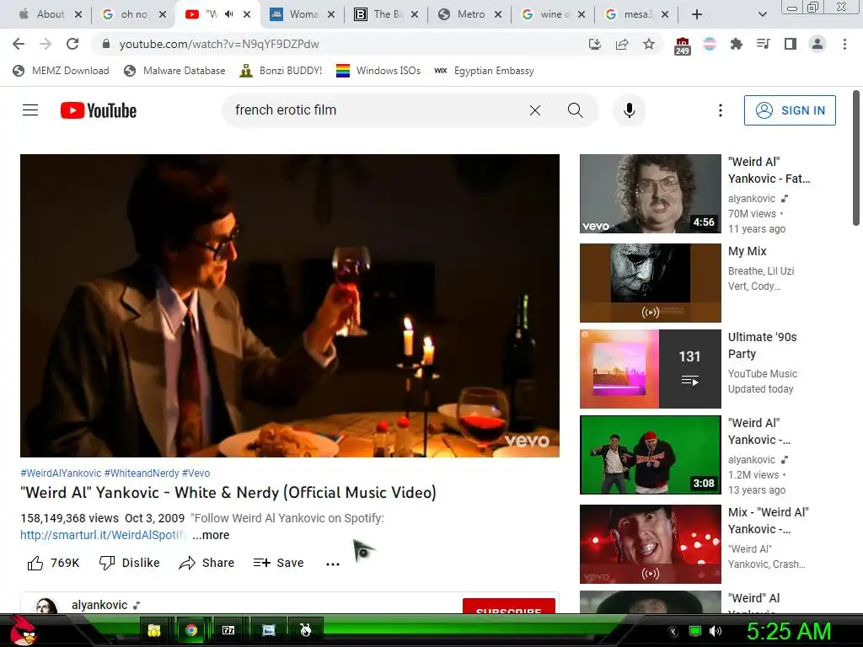Image resolution: width=863 pixels, height=647 pixels.
Task: Open the green-screen 3:08 Weird Al thumbnail
Action: coord(650,454)
